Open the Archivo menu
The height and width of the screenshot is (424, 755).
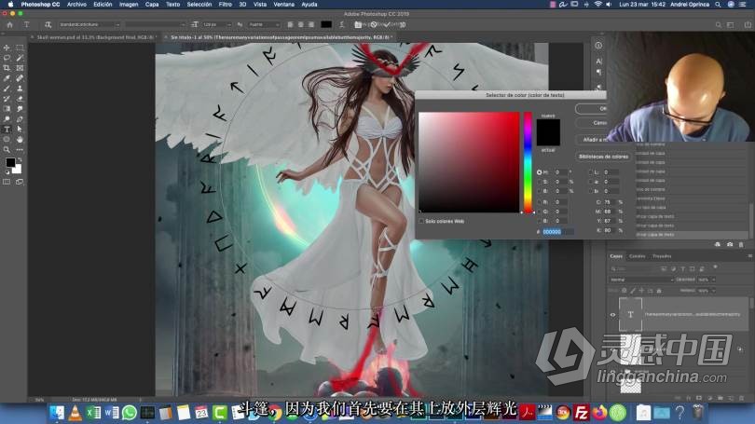tap(76, 5)
